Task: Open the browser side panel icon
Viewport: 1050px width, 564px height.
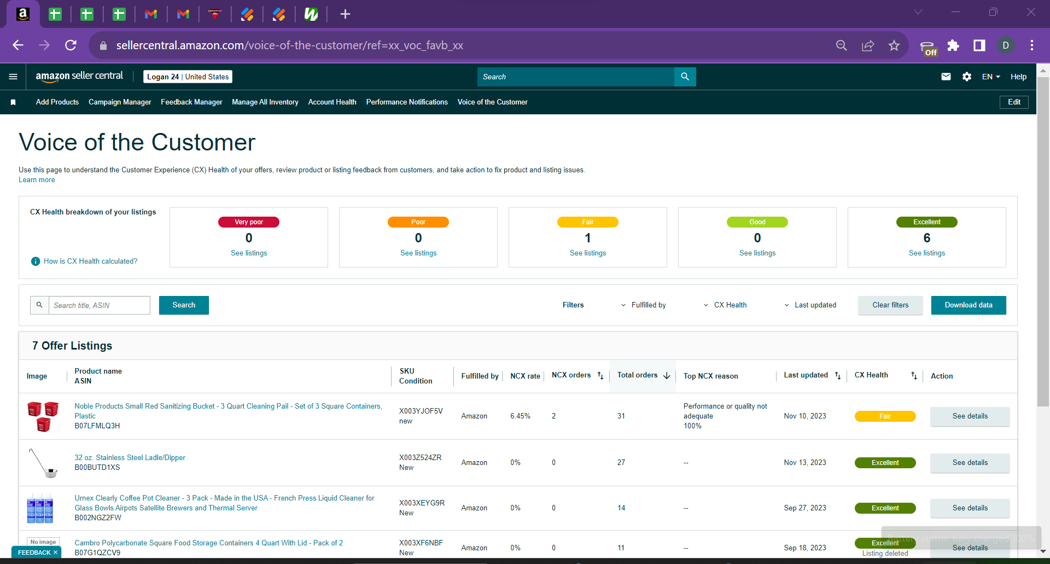Action: 979,45
